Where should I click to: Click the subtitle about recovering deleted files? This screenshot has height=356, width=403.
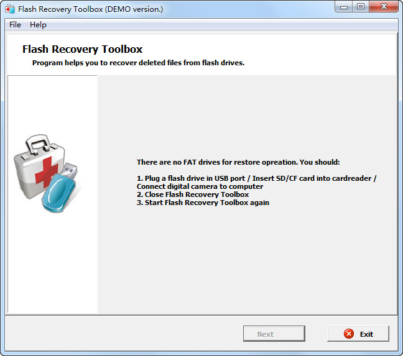(138, 63)
